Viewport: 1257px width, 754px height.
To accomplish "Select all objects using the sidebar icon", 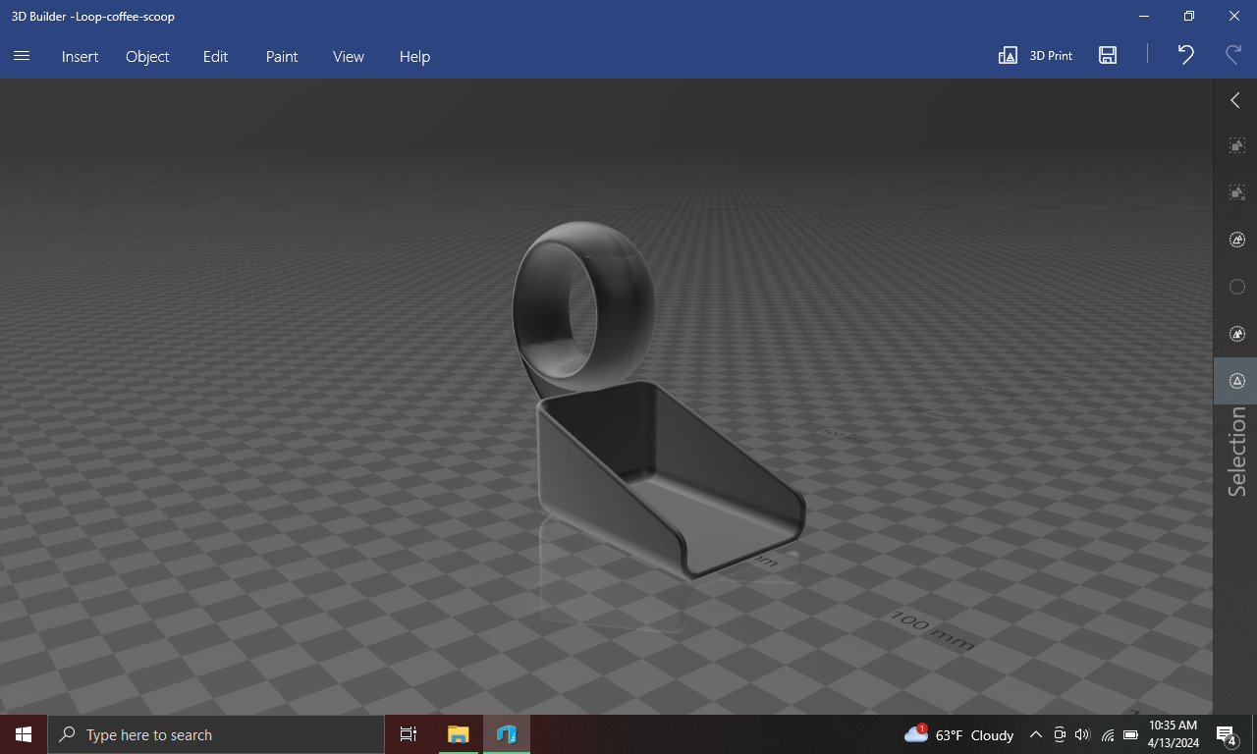I will [1236, 144].
